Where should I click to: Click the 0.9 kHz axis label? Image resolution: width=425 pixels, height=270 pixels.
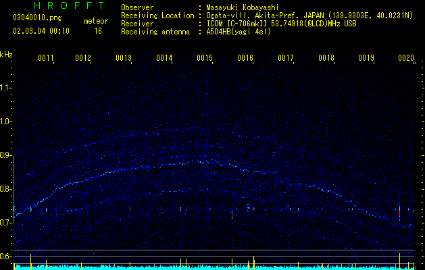click(5, 155)
